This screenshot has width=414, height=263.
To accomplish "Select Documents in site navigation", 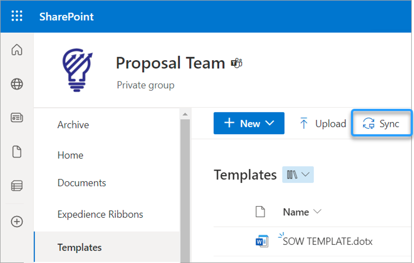I will 81,183.
